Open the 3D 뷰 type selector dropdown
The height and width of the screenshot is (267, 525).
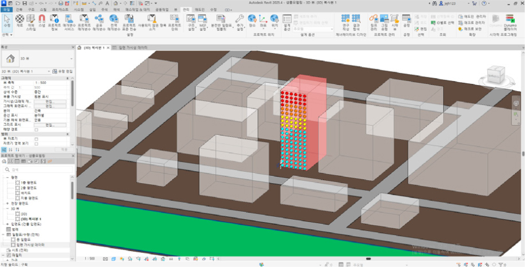pos(71,59)
